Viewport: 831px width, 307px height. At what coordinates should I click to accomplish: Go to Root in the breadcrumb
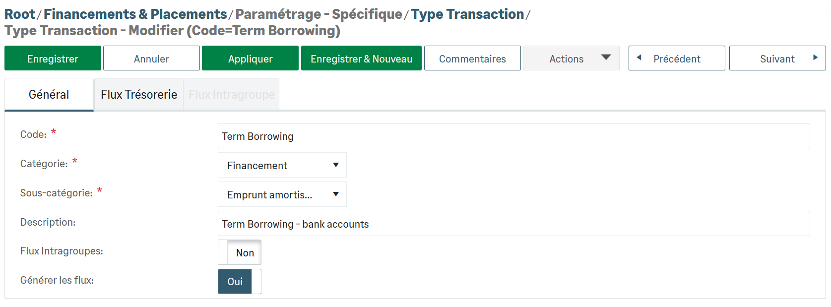(x=20, y=14)
